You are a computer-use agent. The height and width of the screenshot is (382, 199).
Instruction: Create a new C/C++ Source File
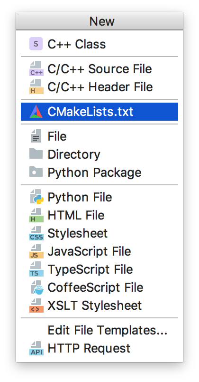pos(99,69)
